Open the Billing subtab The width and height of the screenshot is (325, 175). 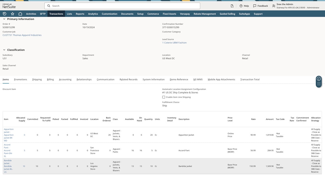point(50,80)
